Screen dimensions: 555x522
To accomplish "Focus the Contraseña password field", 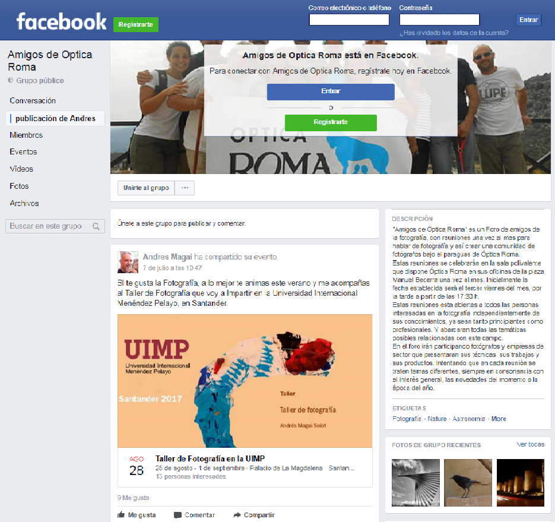I will pyautogui.click(x=439, y=20).
